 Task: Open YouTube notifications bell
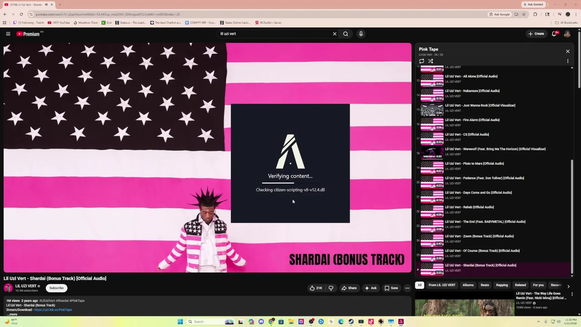[554, 34]
